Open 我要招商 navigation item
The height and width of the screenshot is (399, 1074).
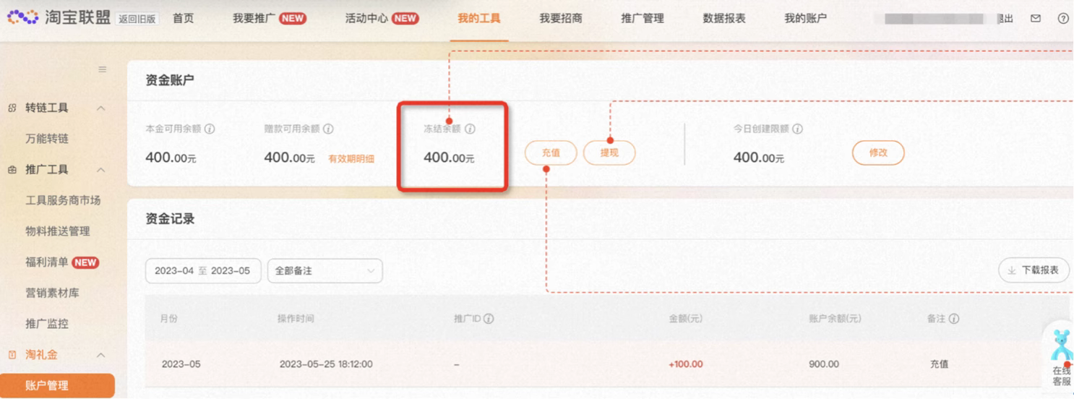pyautogui.click(x=561, y=18)
